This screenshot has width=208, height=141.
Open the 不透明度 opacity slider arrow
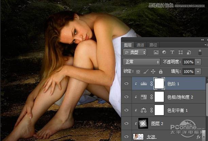click(x=198, y=62)
